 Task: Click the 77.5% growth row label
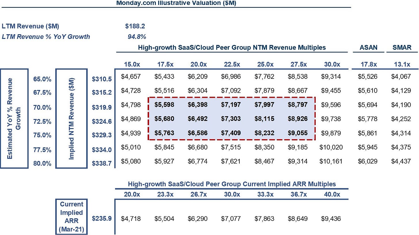click(x=42, y=150)
